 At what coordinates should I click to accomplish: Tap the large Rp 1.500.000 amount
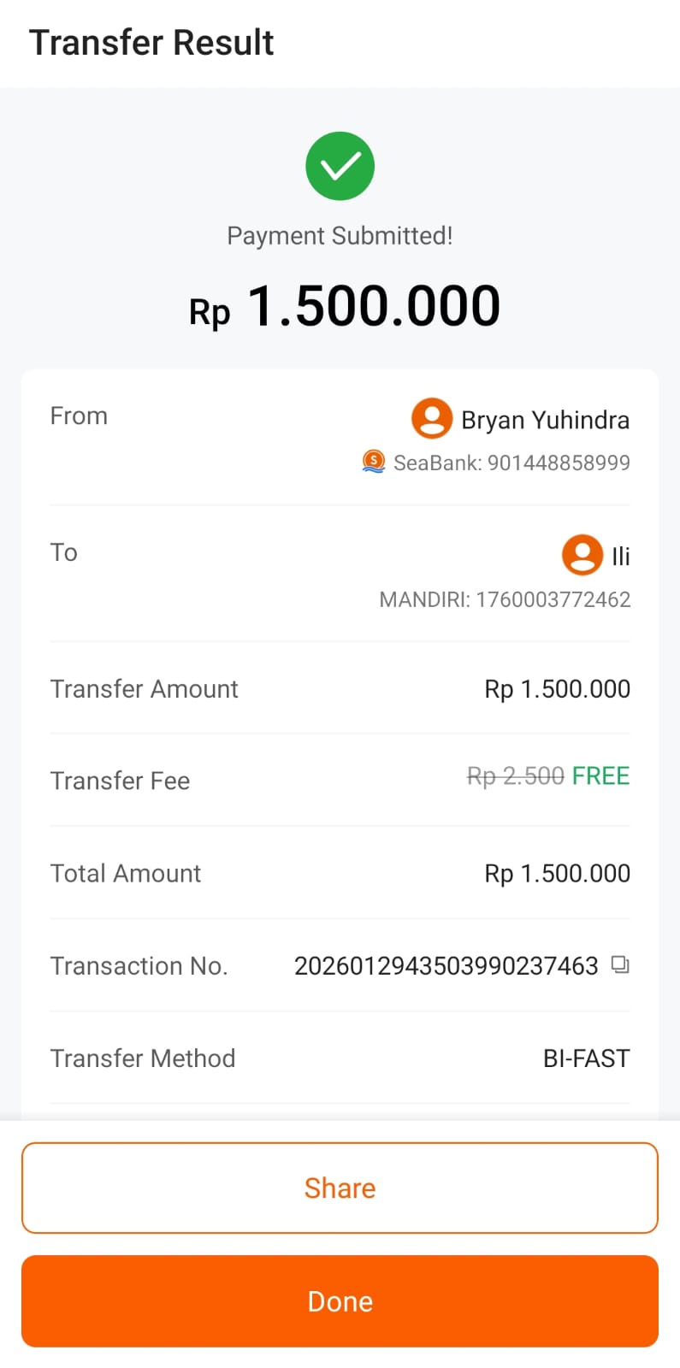(x=345, y=307)
